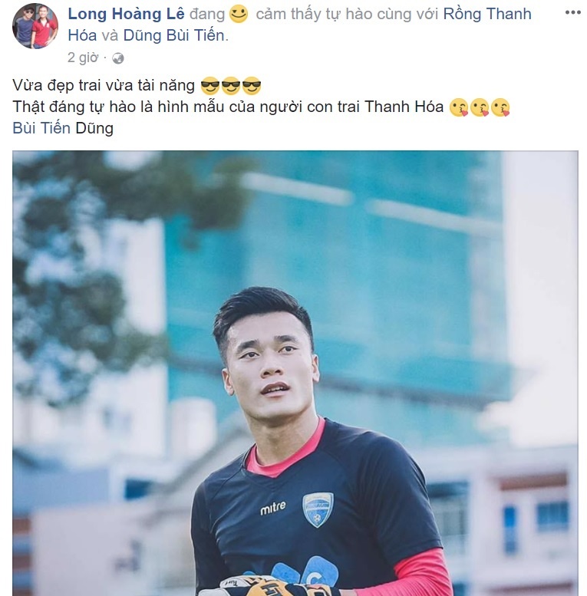Click the Hóa link text before và
The image size is (587, 596).
coord(82,35)
